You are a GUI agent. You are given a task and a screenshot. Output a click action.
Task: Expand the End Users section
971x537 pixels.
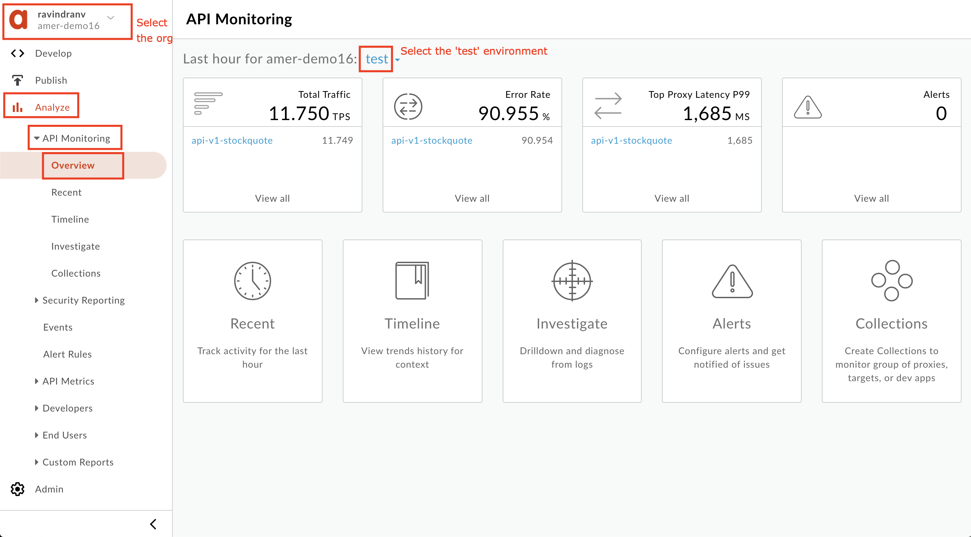(36, 435)
